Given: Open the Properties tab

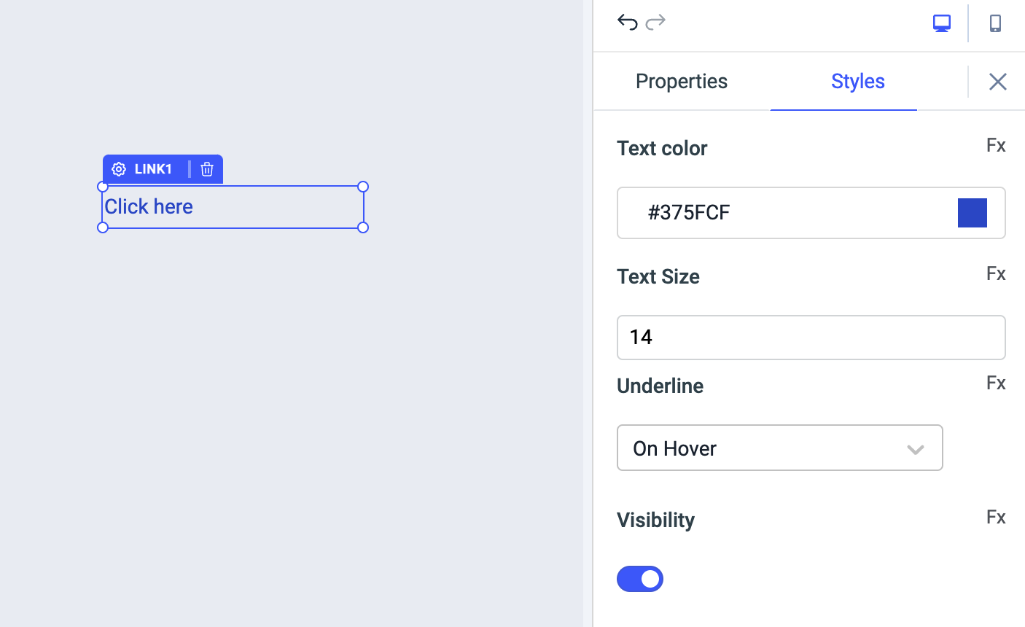Looking at the screenshot, I should [x=681, y=81].
